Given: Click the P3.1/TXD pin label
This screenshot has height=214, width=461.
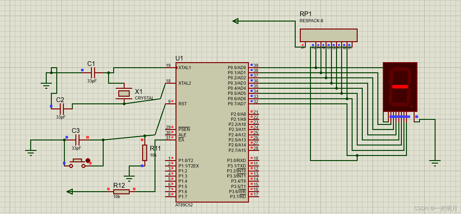Looking at the screenshot, I should 237,166.
